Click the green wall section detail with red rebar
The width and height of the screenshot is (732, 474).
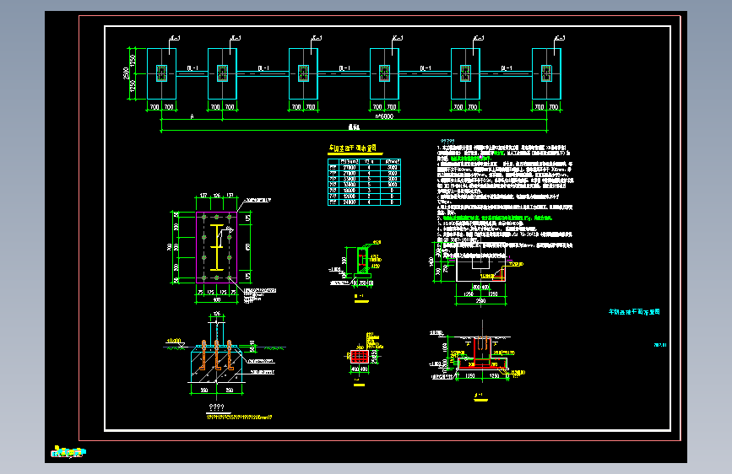(x=362, y=262)
